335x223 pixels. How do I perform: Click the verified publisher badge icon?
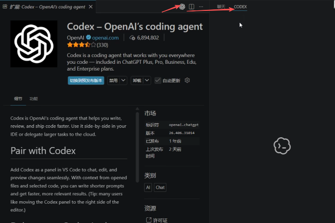pos(88,37)
